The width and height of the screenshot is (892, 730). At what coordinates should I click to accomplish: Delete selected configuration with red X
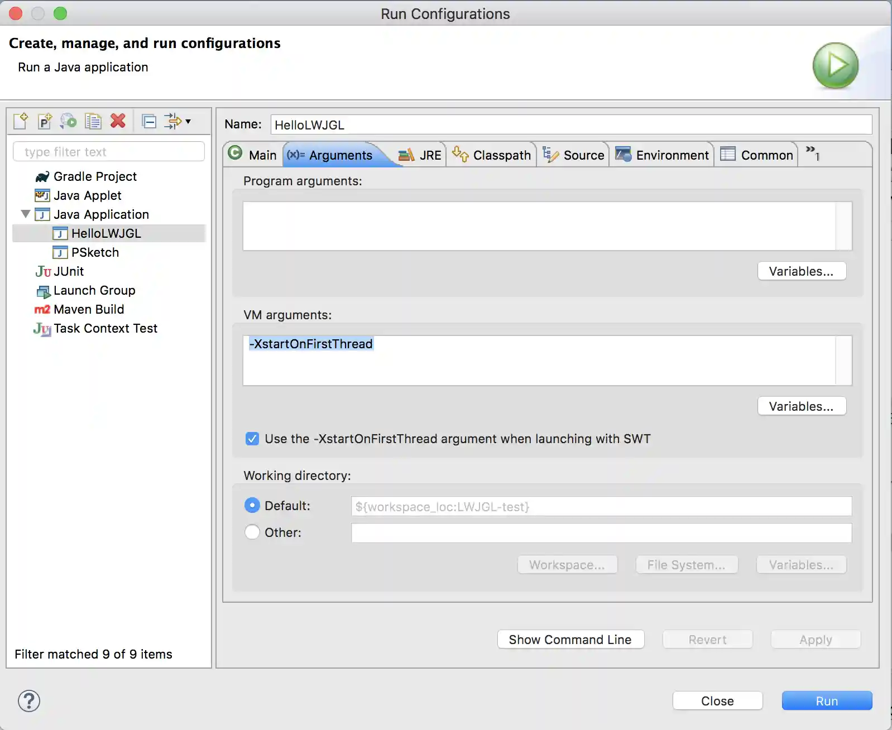[x=118, y=121]
